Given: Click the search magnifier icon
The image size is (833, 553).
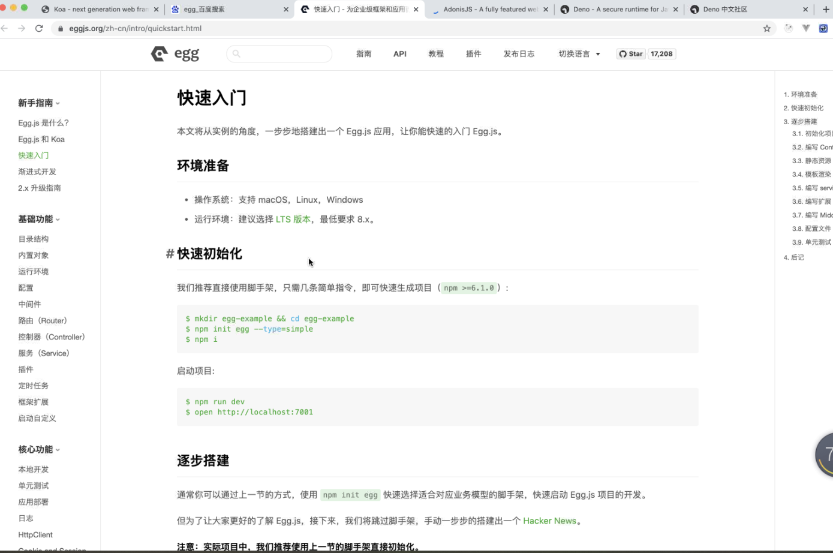Looking at the screenshot, I should click(236, 54).
